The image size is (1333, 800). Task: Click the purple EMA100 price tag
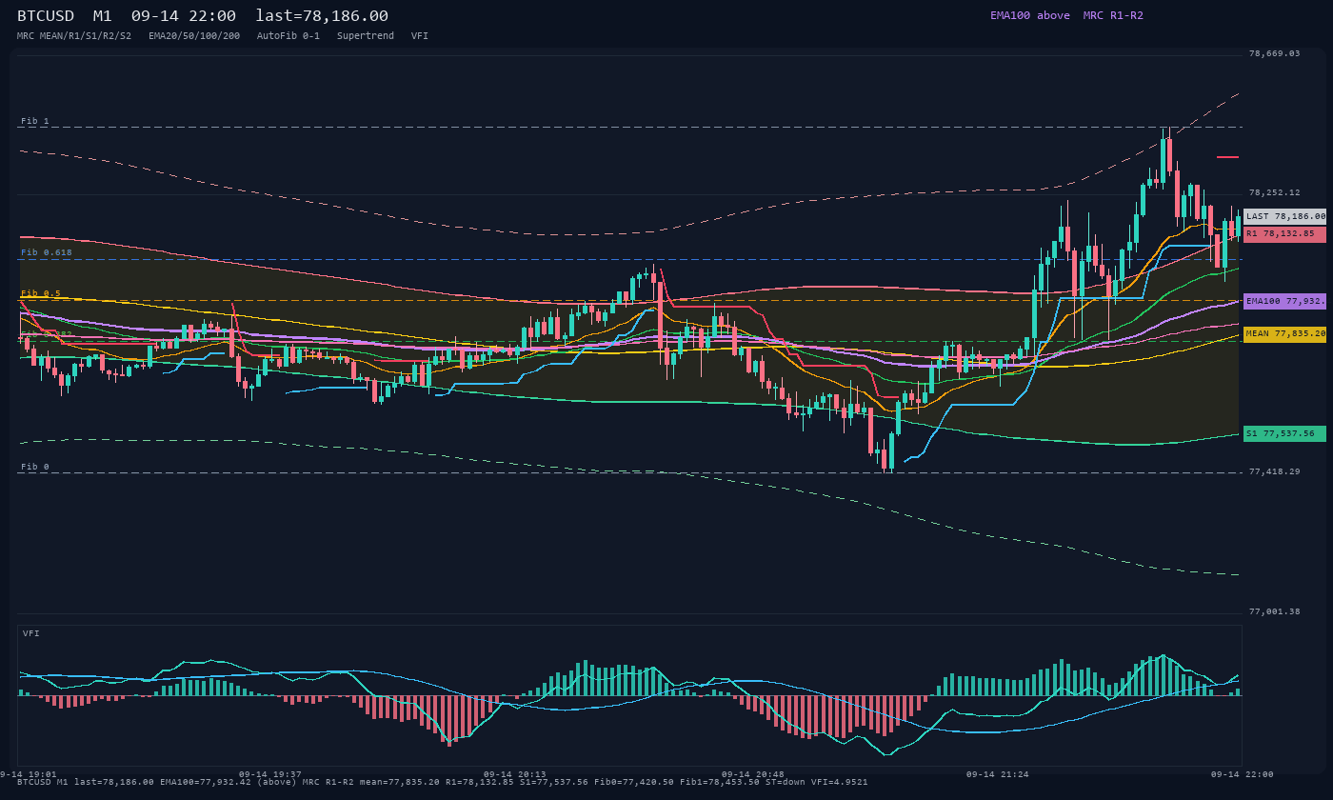pos(1285,301)
